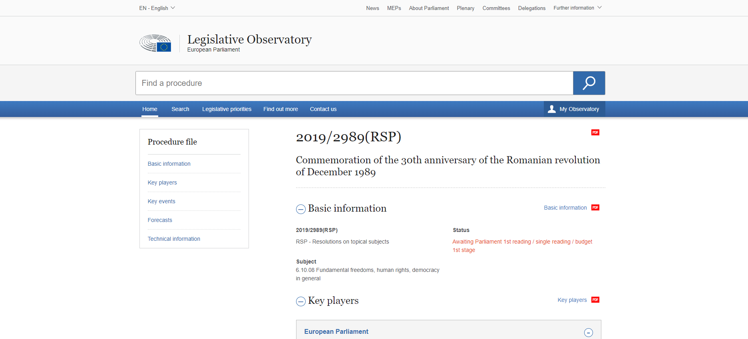Image resolution: width=748 pixels, height=339 pixels.
Task: Click the magnifier search button
Action: point(589,83)
